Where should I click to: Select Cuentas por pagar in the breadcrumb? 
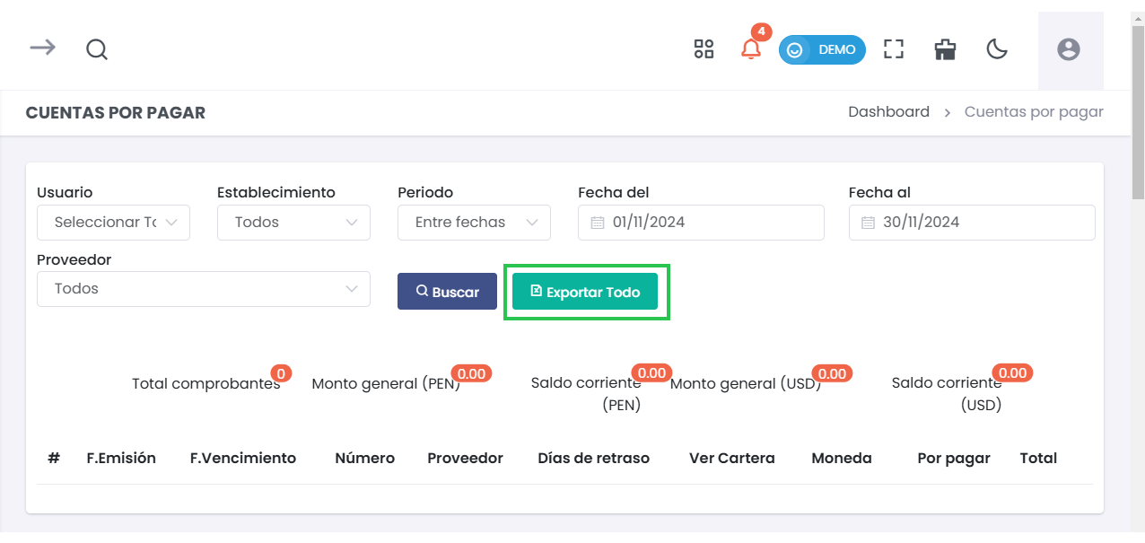(1034, 111)
